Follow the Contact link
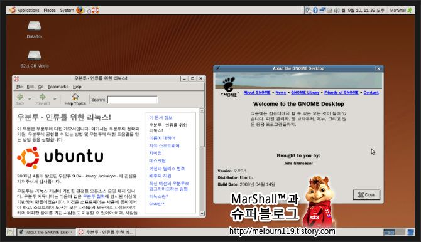The height and width of the screenshot is (242, 421). click(x=371, y=92)
